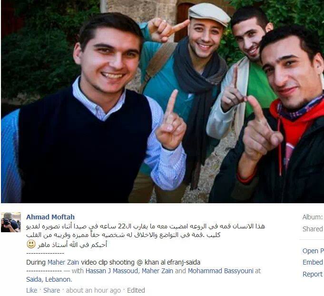Open tagged Mohammad Bassyouni profile
The image size is (324, 296).
220,271
